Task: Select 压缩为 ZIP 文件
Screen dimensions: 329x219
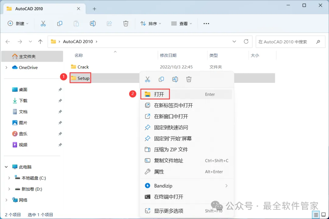Action: (186, 150)
